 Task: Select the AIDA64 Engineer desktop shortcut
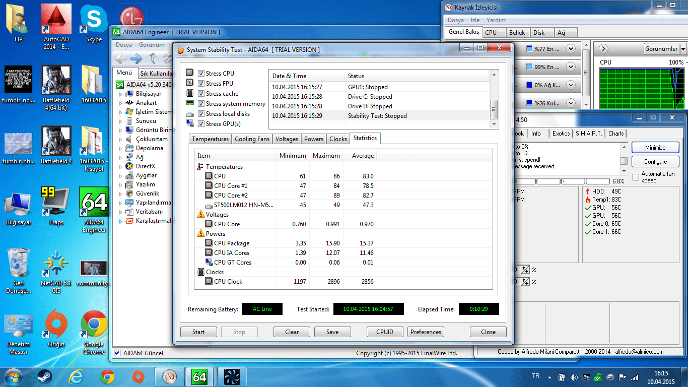pyautogui.click(x=94, y=210)
